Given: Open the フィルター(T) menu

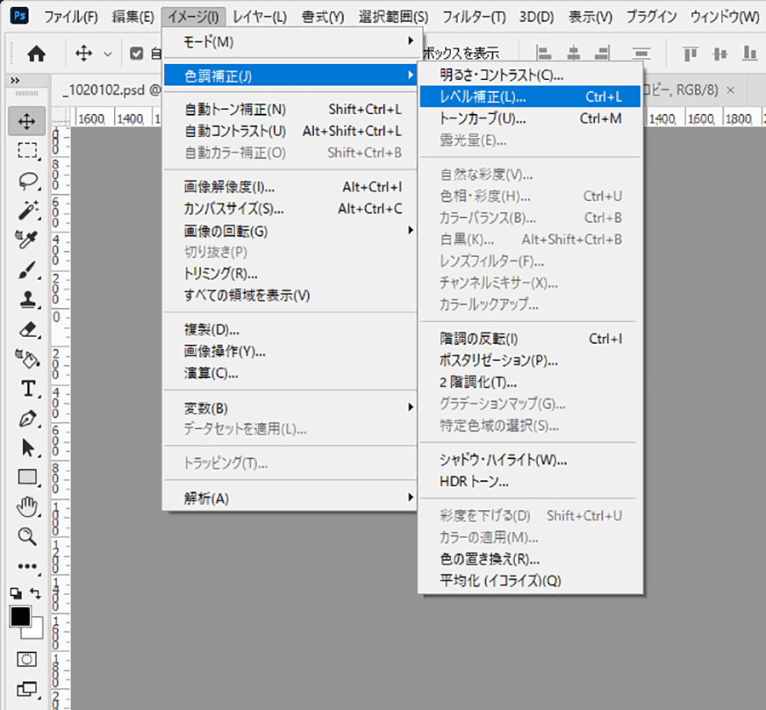Looking at the screenshot, I should (474, 16).
